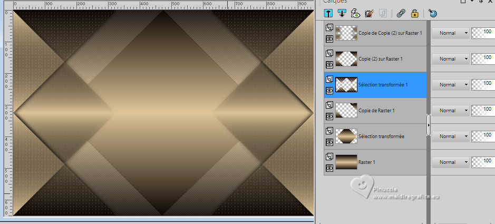Click opacity slider of Copie (2) sur Raster 1
Viewport: 495px width, 224px height.
pos(483,59)
